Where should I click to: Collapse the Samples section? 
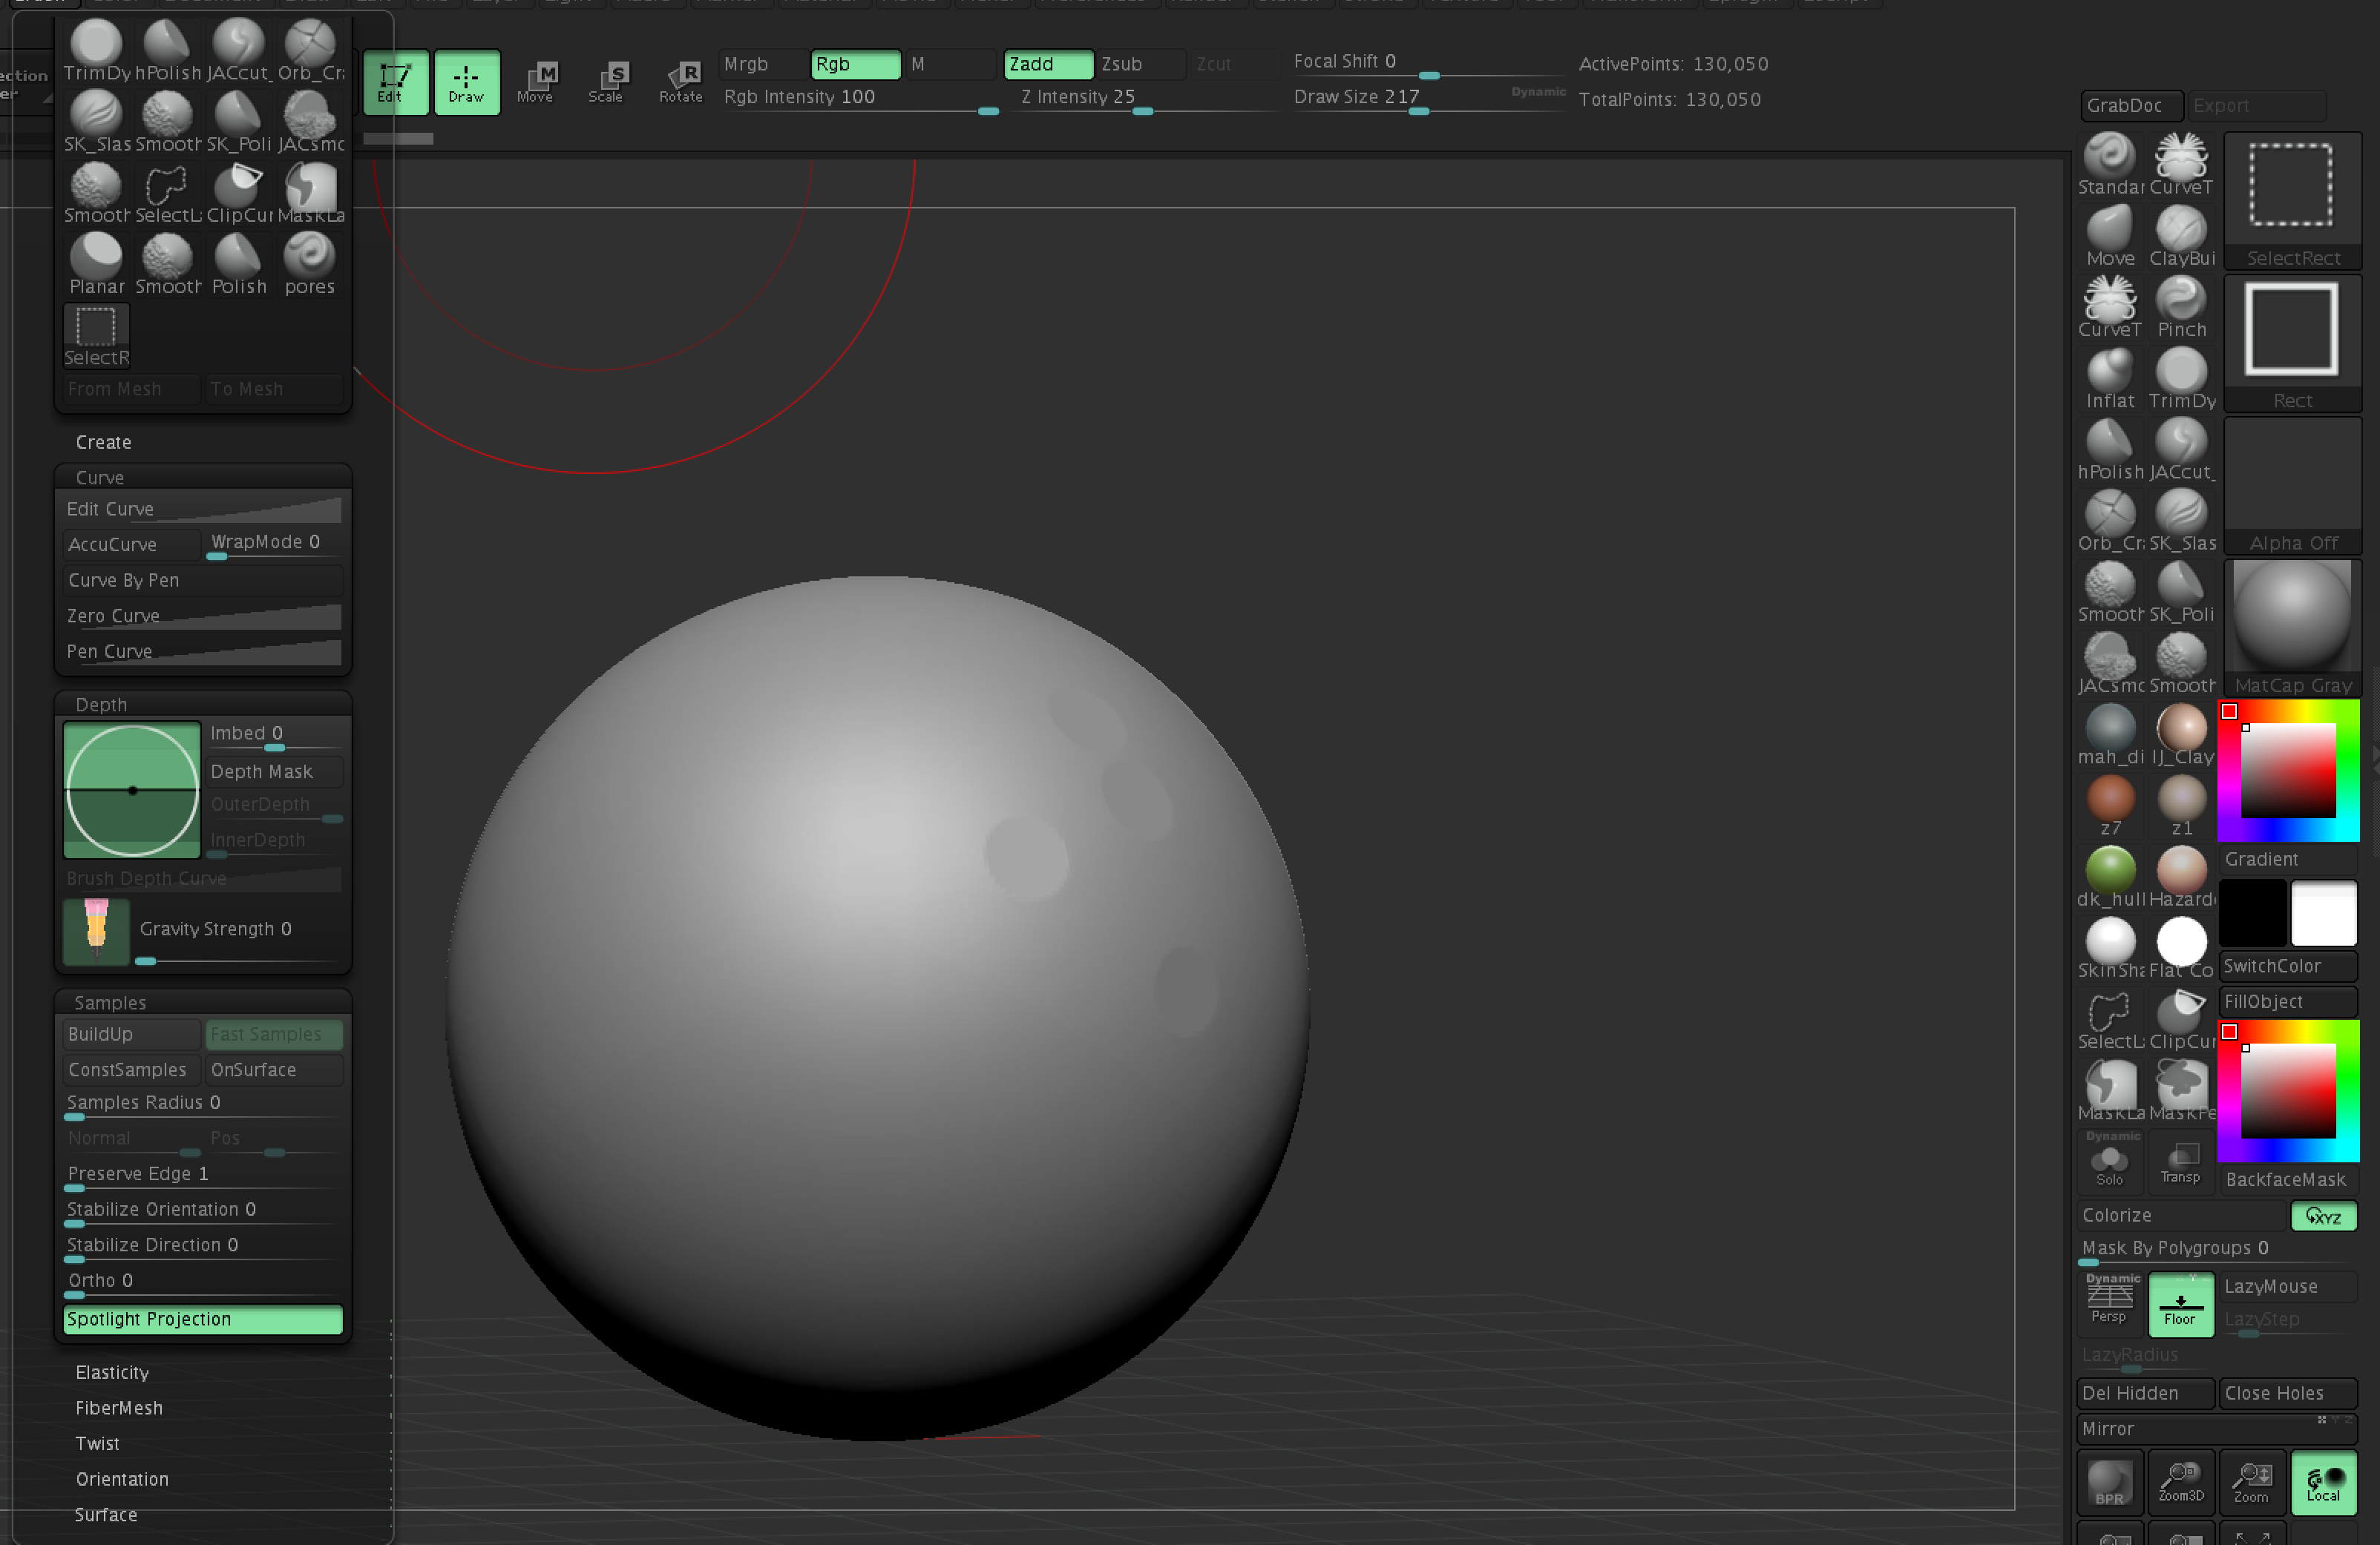coord(111,1002)
